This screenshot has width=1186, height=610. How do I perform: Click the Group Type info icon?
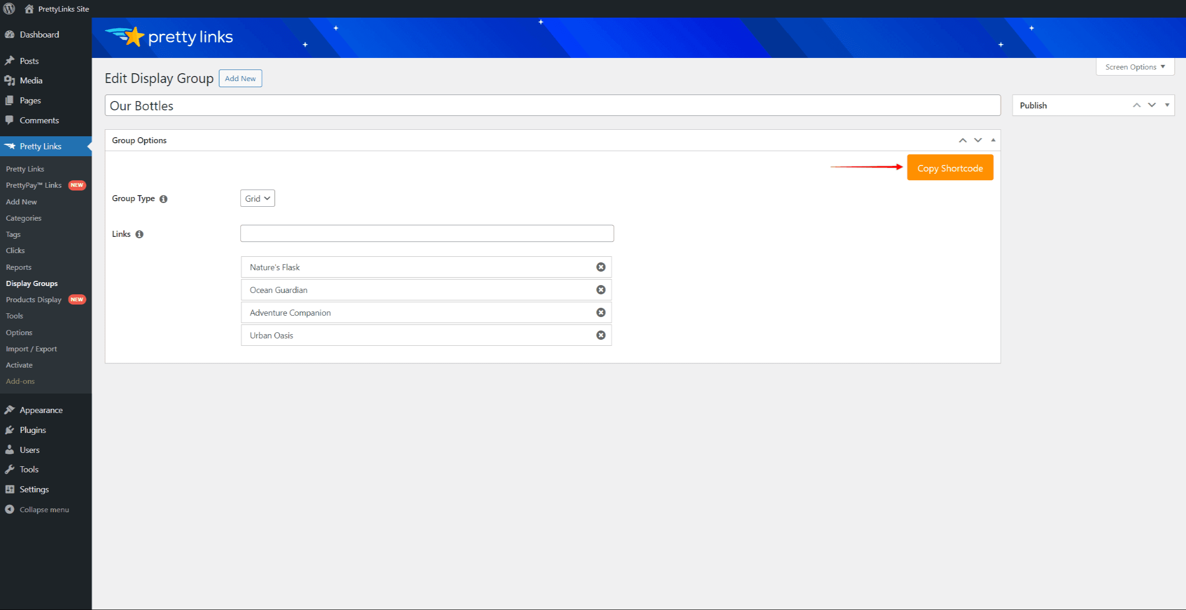coord(163,199)
